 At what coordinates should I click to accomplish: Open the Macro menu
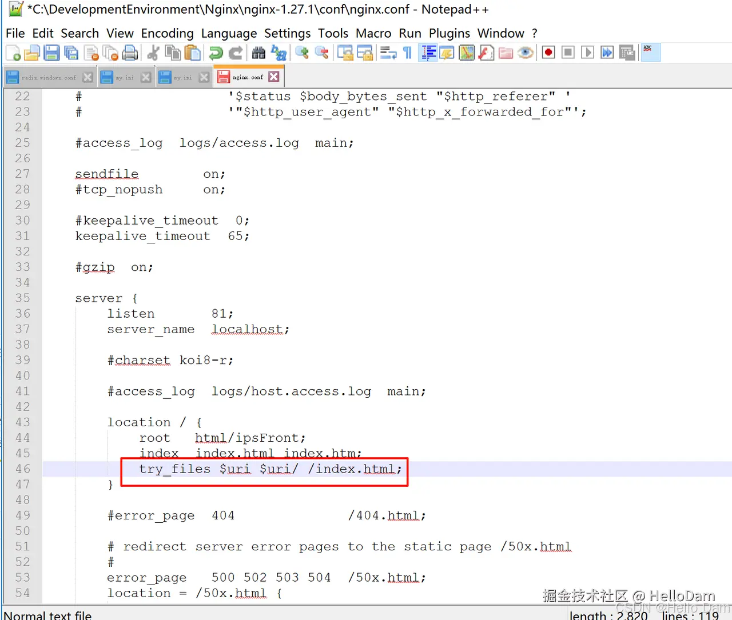(373, 33)
